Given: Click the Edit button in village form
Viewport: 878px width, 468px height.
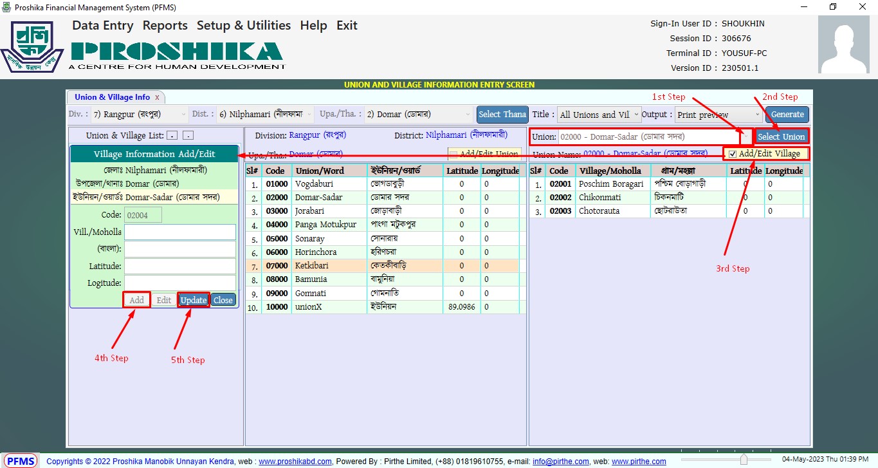Looking at the screenshot, I should click(164, 300).
